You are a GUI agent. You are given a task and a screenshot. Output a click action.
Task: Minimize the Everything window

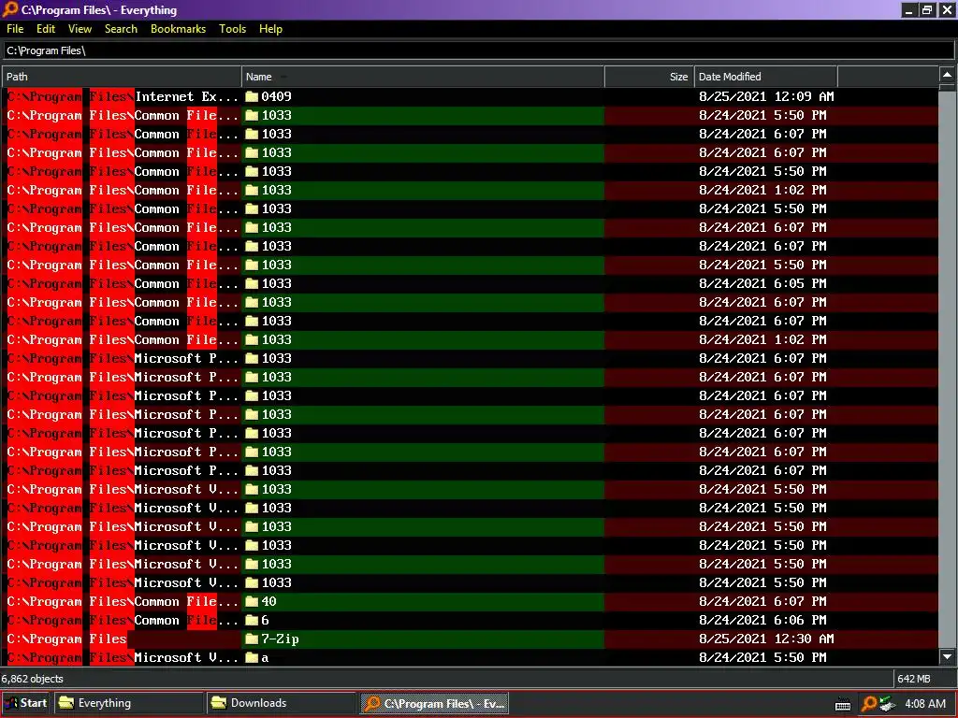(909, 10)
